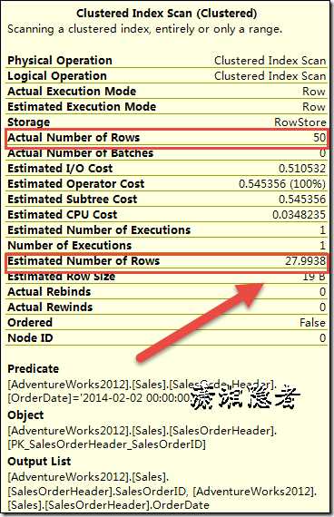This screenshot has width=334, height=517.
Task: Click the Actual Number of Rows value 50
Action: point(319,138)
